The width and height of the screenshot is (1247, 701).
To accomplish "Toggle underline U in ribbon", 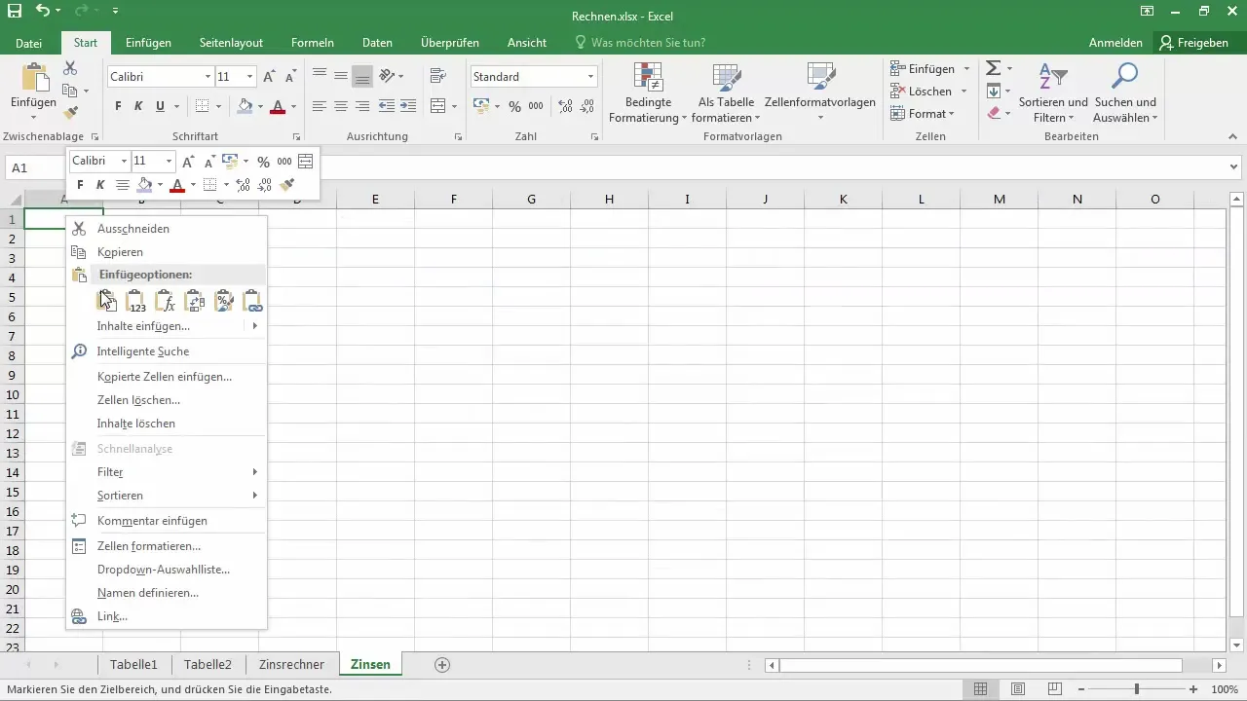I will [x=158, y=106].
